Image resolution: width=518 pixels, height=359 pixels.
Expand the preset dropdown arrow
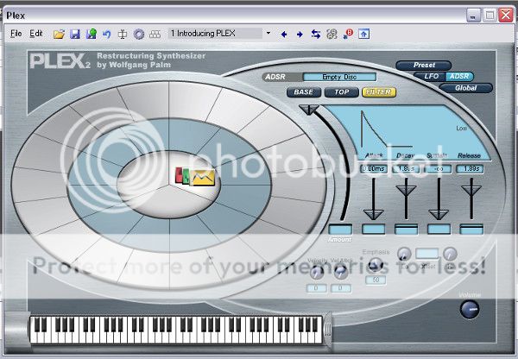coord(268,33)
